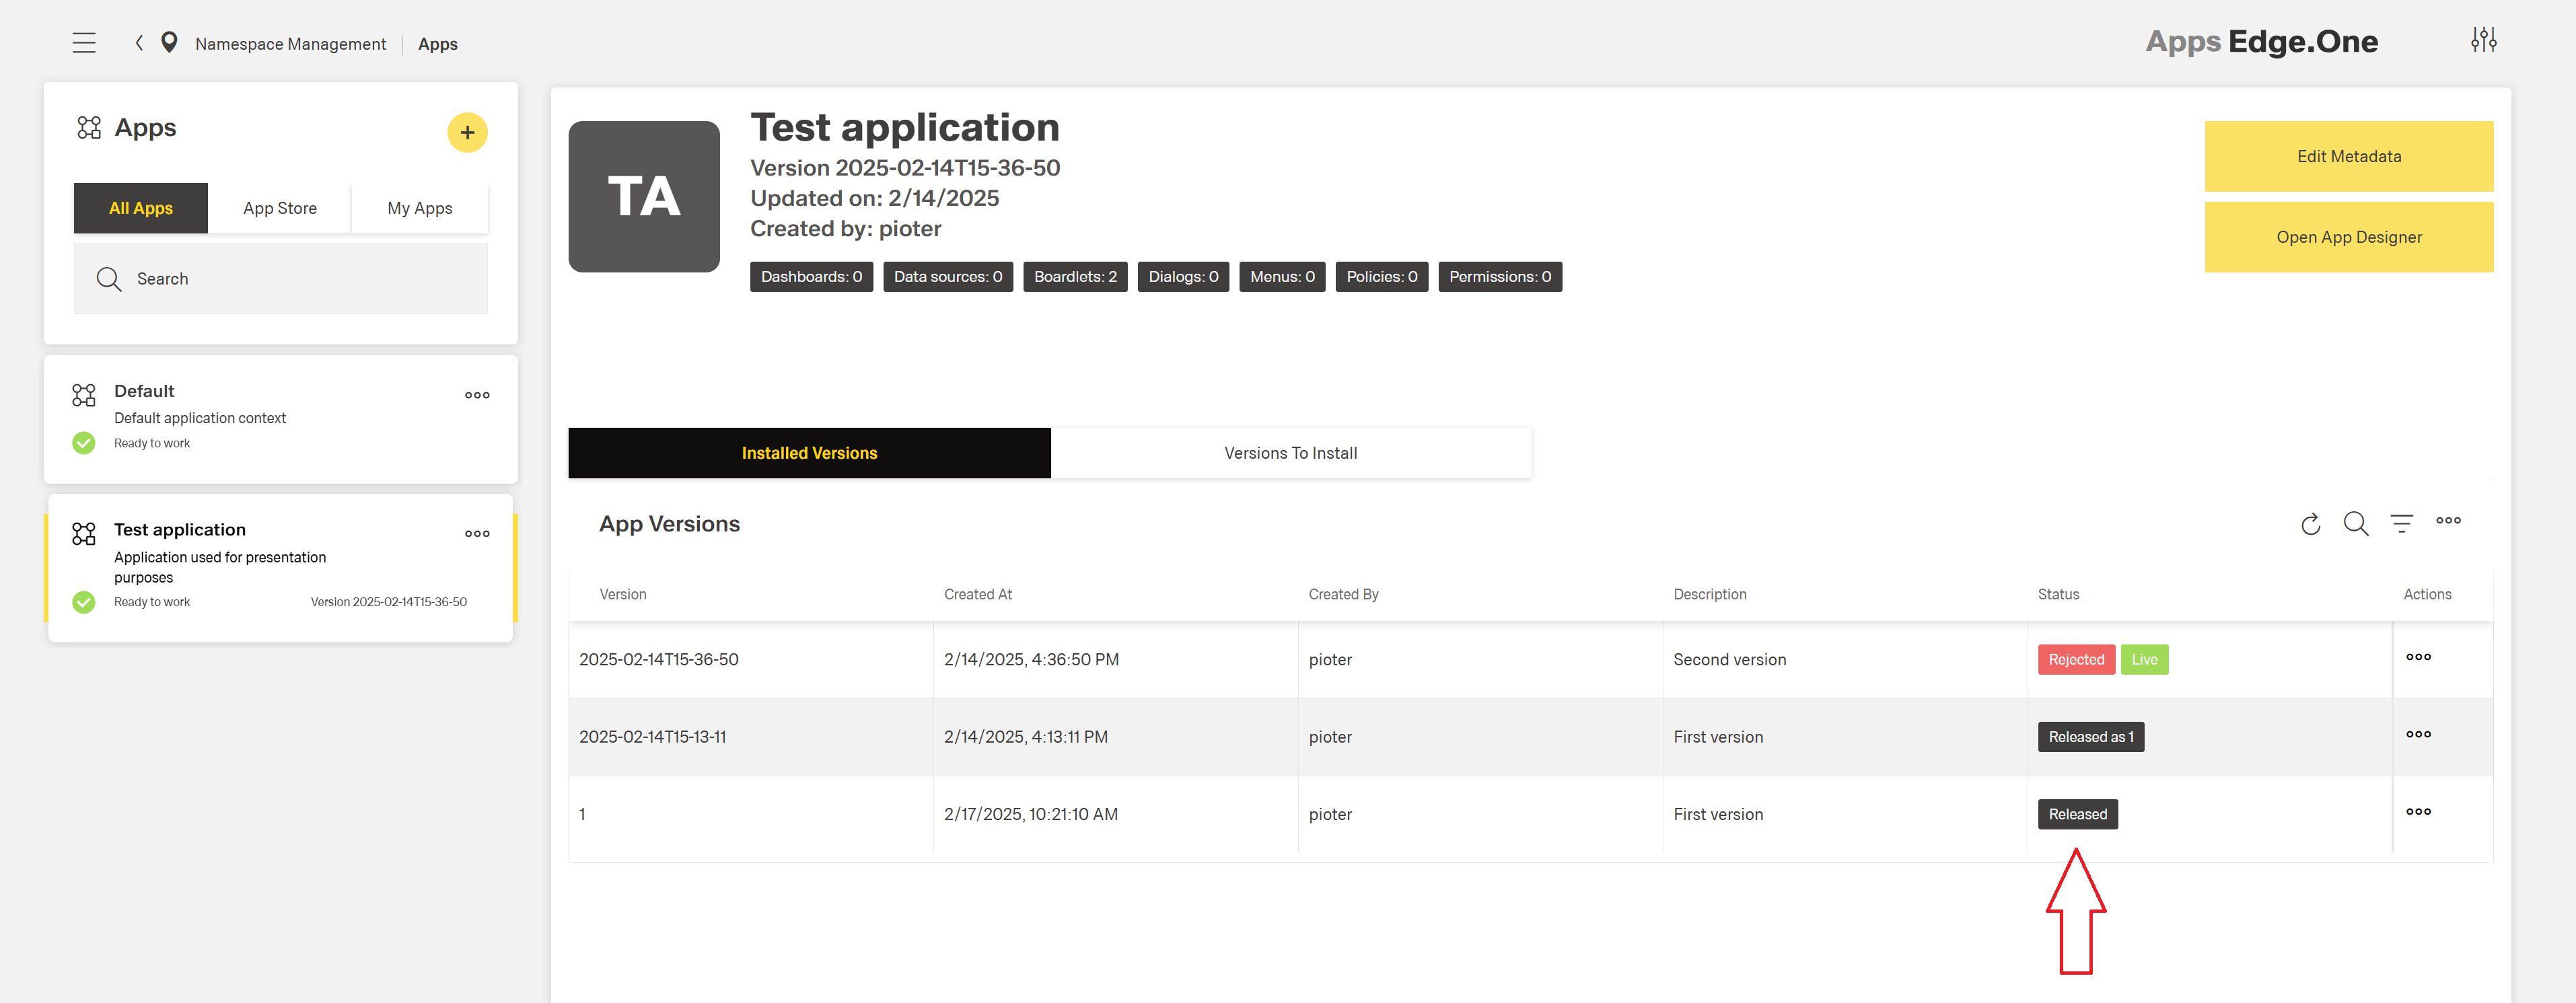This screenshot has height=1003, width=2576.
Task: Open the sliders settings icon top right
Action: [x=2486, y=39]
